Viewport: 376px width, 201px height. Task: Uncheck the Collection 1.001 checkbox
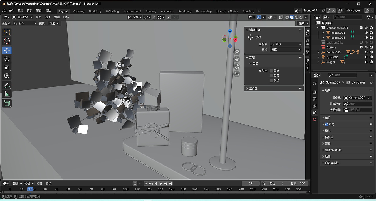point(361,28)
